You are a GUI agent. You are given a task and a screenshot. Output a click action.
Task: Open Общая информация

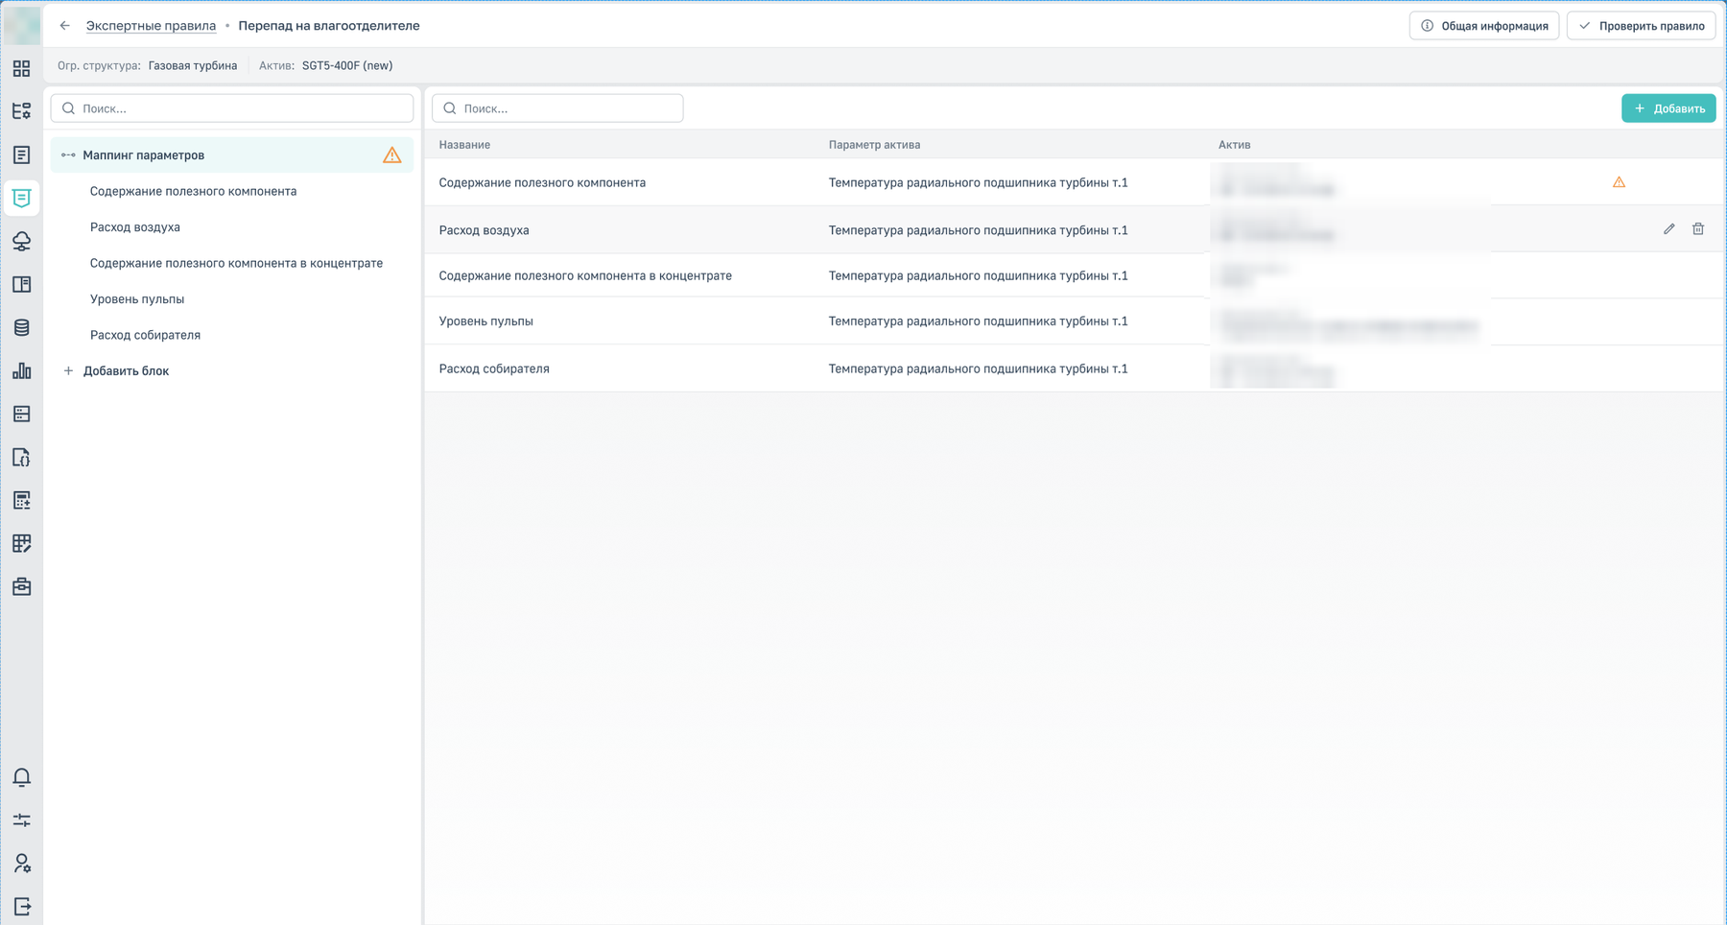(1483, 26)
